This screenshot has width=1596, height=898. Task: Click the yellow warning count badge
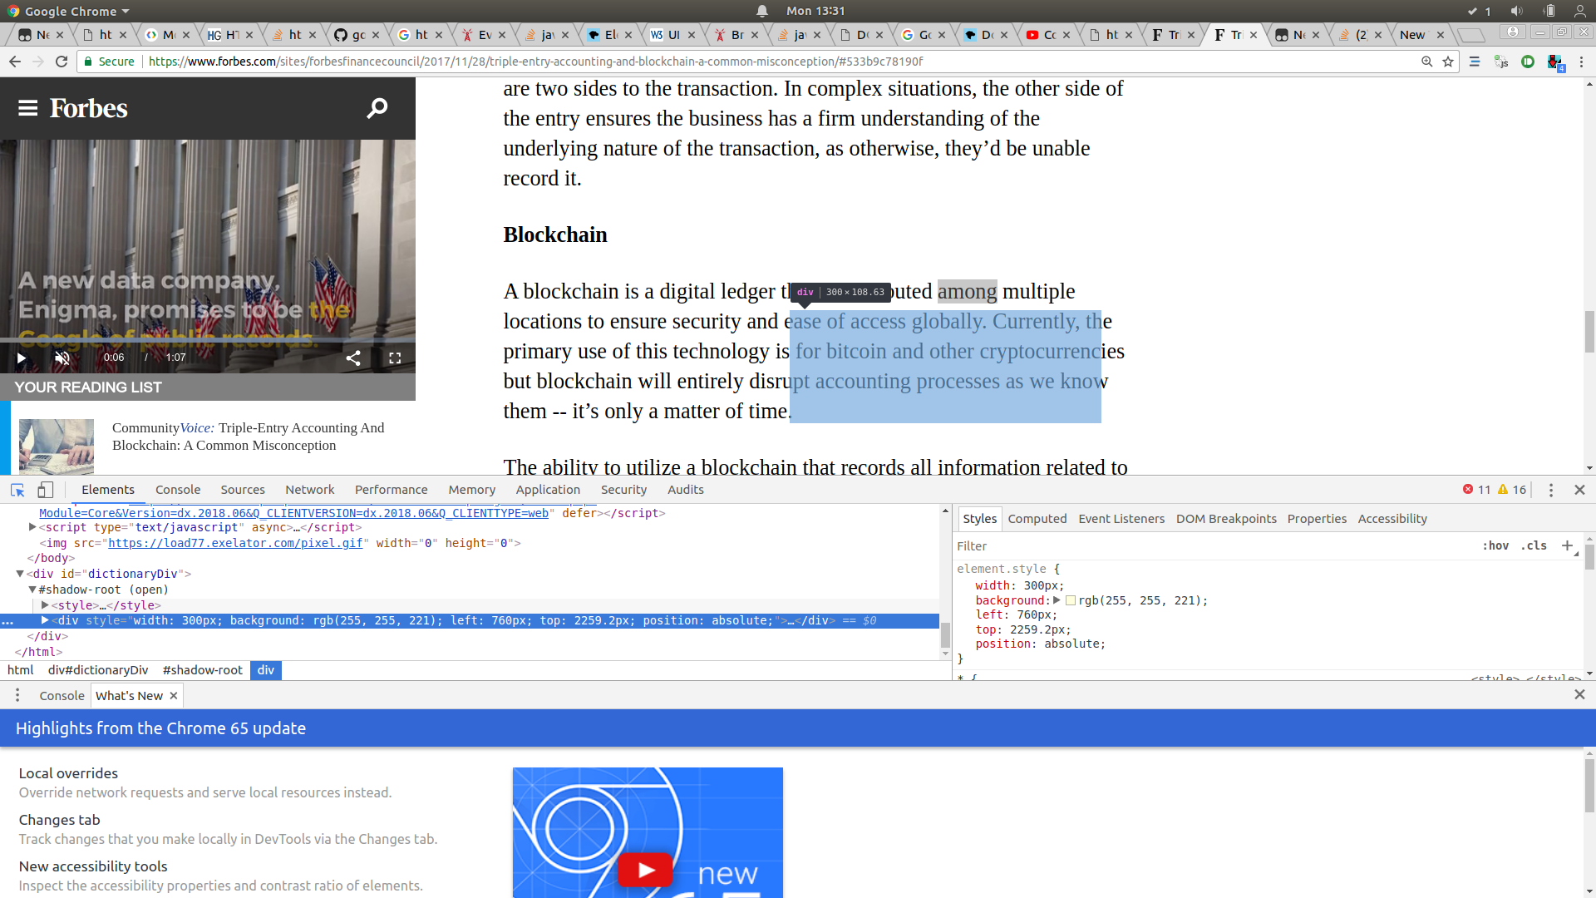click(1511, 490)
